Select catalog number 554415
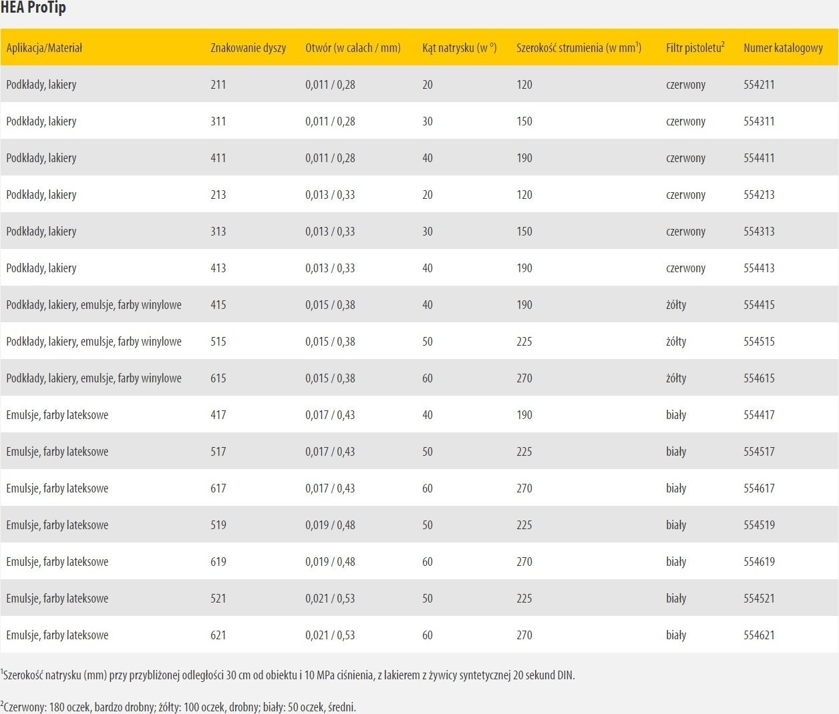 coord(759,305)
